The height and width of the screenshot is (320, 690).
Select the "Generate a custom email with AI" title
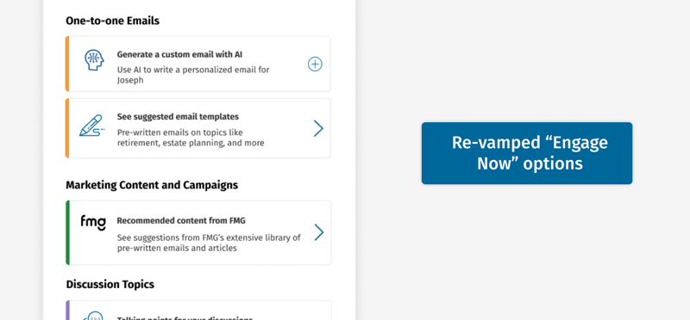click(179, 54)
